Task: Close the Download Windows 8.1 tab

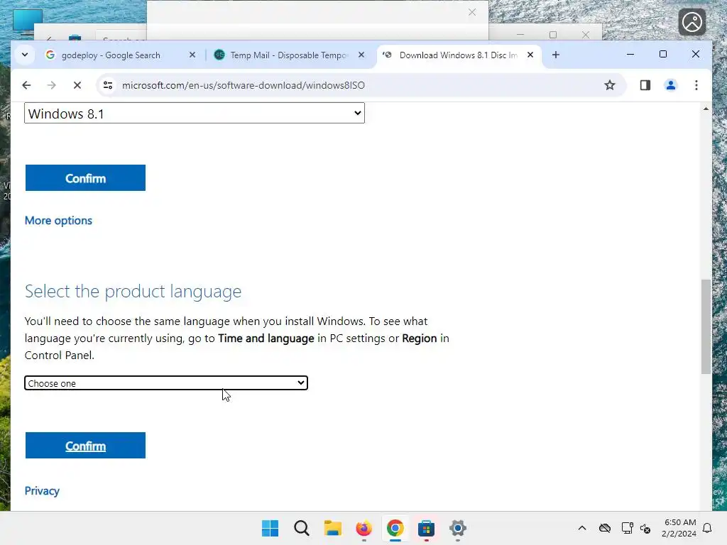Action: [x=530, y=55]
